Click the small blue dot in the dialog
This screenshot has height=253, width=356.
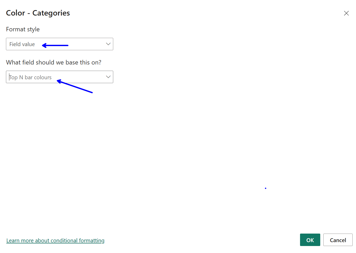click(266, 188)
